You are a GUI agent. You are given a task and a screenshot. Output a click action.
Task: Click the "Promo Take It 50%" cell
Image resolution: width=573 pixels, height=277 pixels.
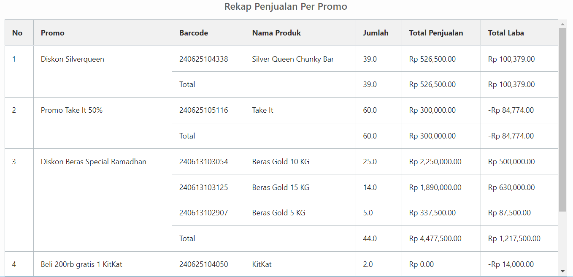(x=72, y=110)
